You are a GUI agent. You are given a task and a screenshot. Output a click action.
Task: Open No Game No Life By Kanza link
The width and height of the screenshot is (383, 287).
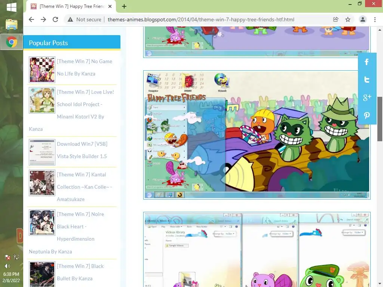85,68
